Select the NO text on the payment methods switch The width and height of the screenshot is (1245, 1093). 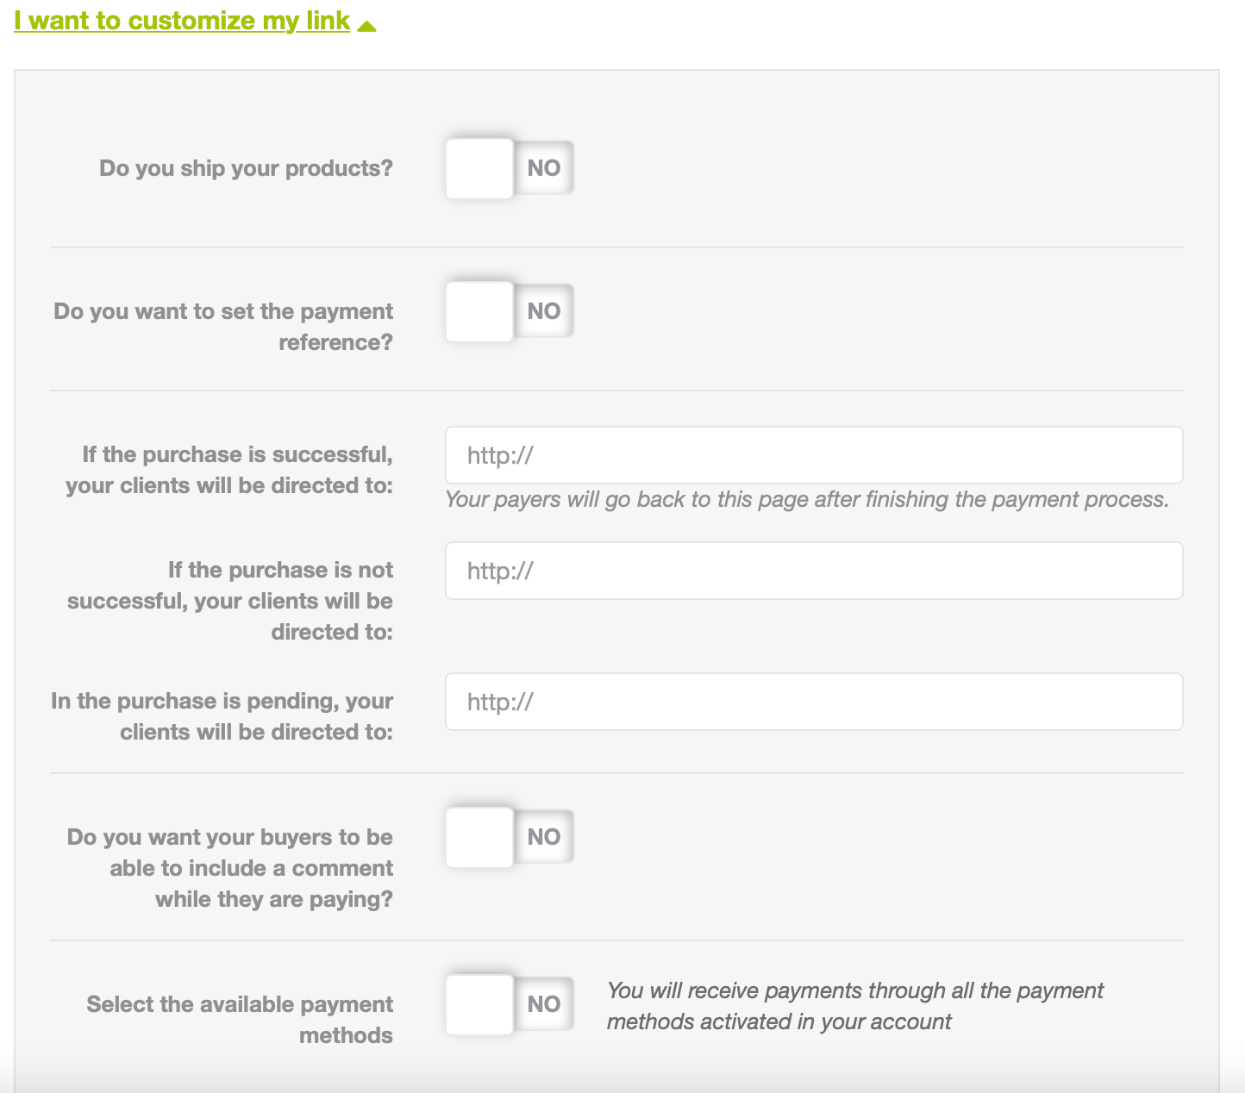[x=544, y=1004]
